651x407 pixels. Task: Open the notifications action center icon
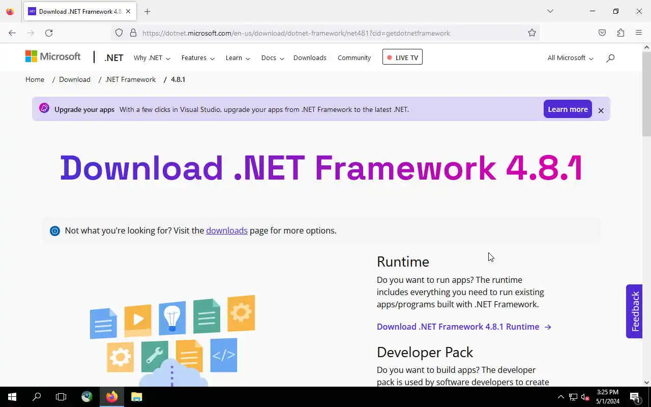pos(635,397)
